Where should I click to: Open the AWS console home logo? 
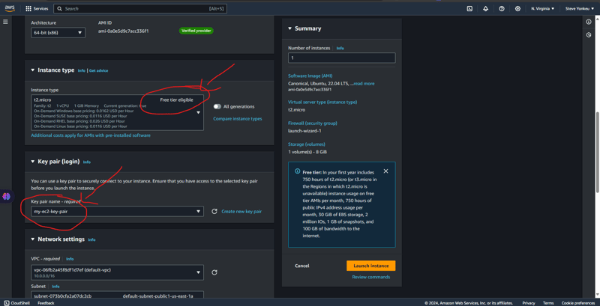click(x=10, y=8)
